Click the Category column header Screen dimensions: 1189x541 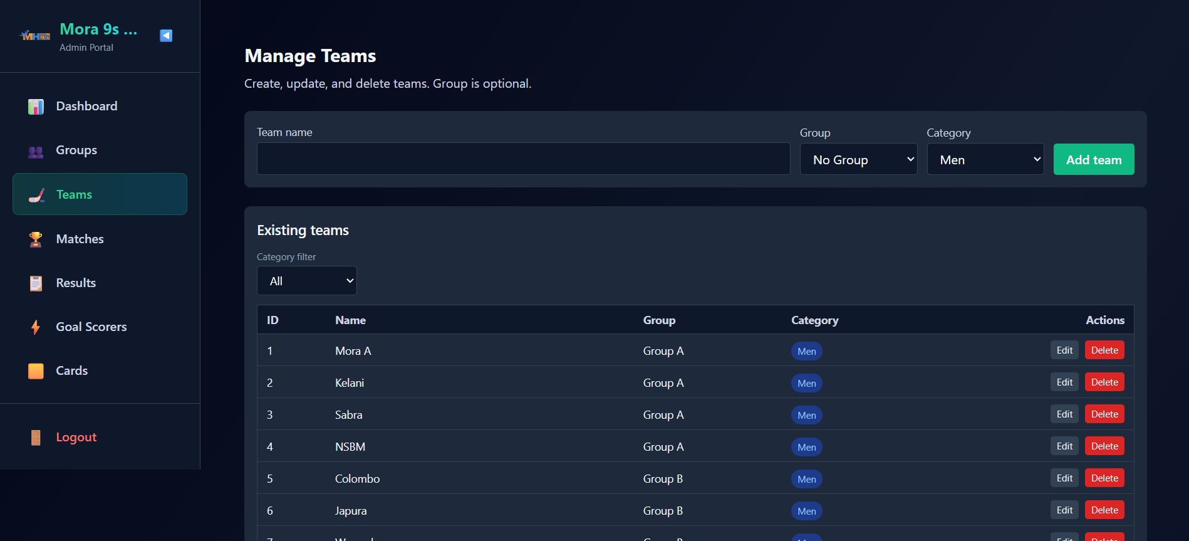coord(814,320)
